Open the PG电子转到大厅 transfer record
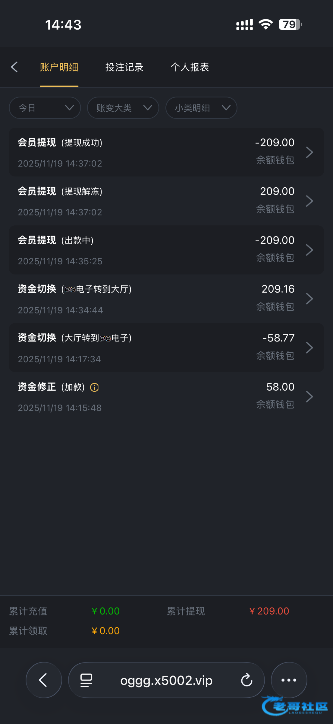This screenshot has width=333, height=724. pos(166,299)
